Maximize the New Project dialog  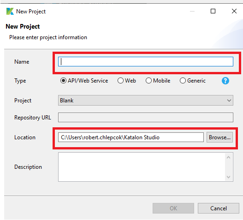pos(213,11)
